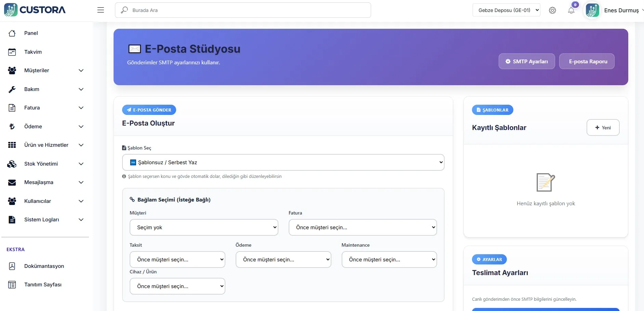The height and width of the screenshot is (311, 644).
Task: Click the Takvim calendar icon
Action: pyautogui.click(x=12, y=52)
